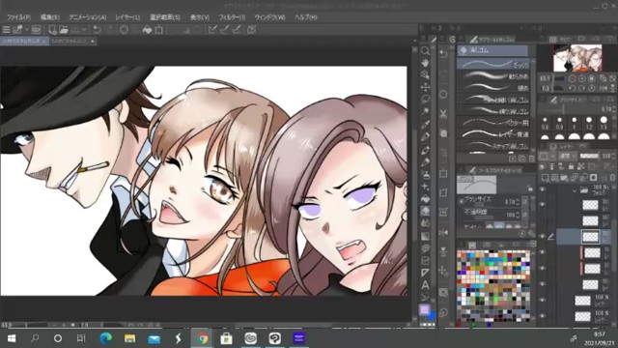Viewport: 618px width, 348px height.
Task: Select the Balloon speech bubble tool
Action: click(x=425, y=248)
